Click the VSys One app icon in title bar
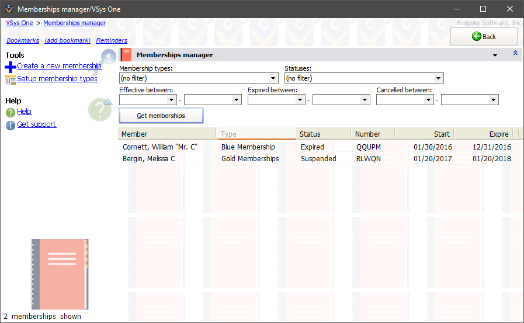 (8, 9)
